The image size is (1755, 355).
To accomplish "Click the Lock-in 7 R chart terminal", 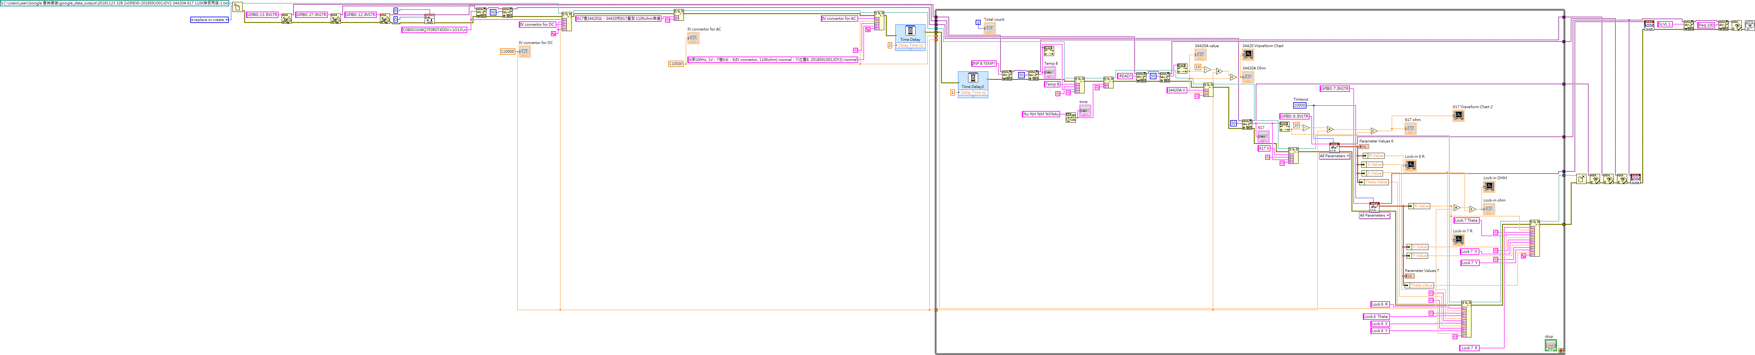I will (1458, 239).
